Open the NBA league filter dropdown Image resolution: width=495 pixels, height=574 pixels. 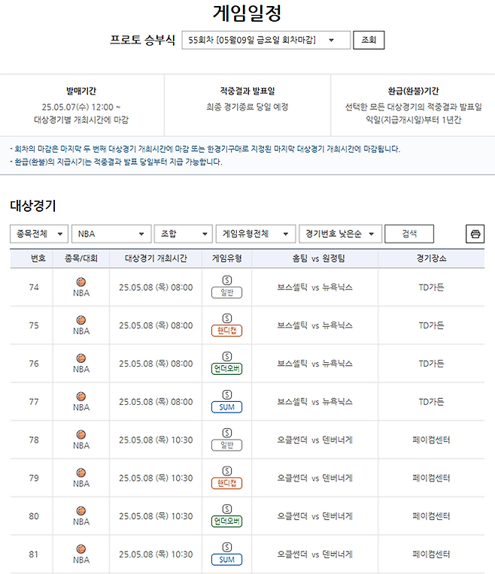111,234
